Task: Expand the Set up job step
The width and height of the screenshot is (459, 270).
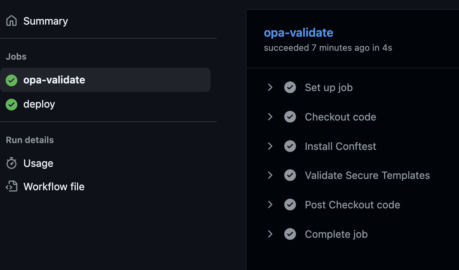Action: point(270,87)
